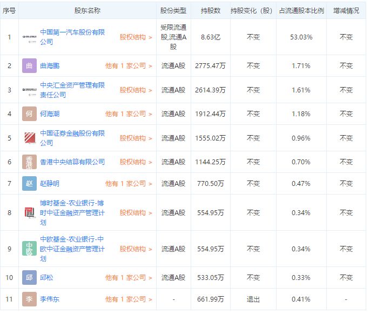370x314 pixels.
Task: Open 曲海鹏 shareholder profile
Action: [50, 65]
